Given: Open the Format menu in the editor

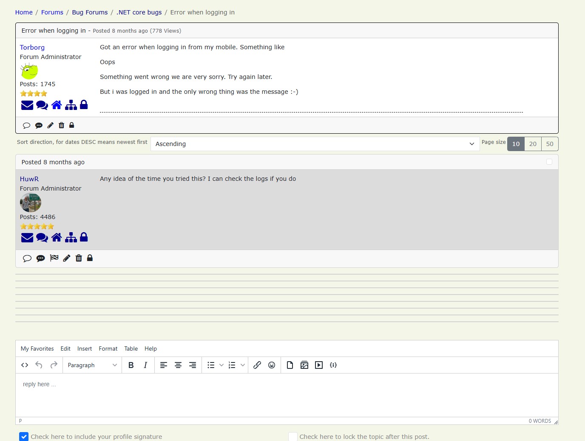Looking at the screenshot, I should point(108,348).
